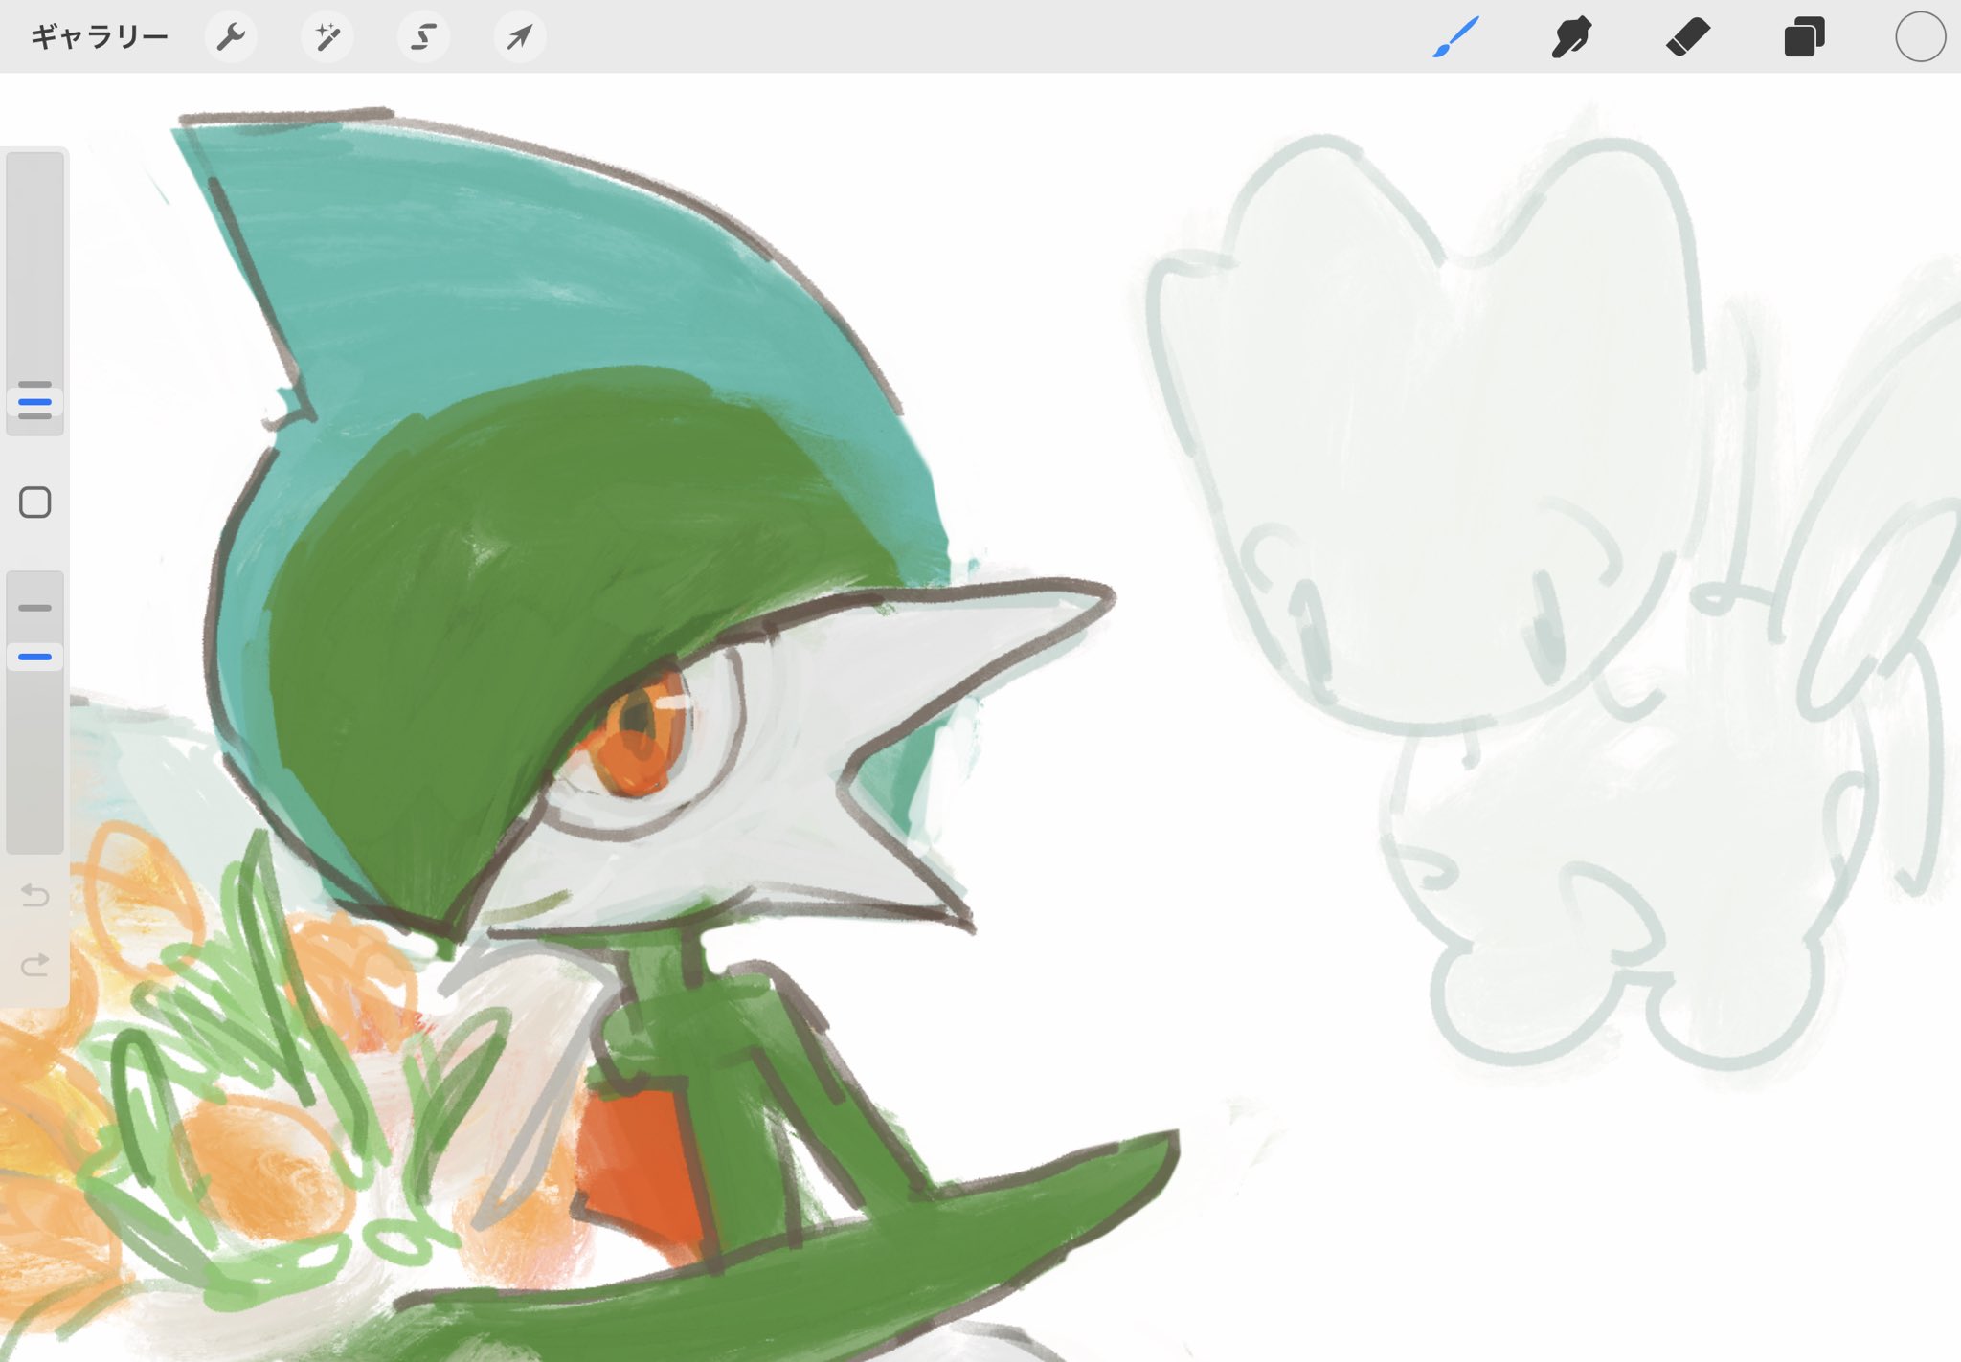This screenshot has height=1362, width=1961.
Task: Undo the last stroke
Action: coord(35,896)
